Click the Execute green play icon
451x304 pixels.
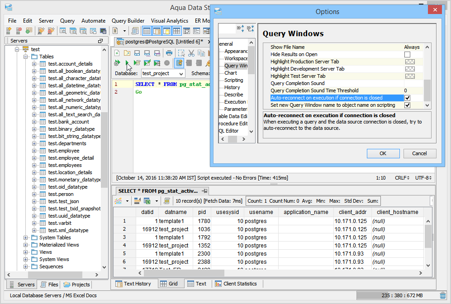pyautogui.click(x=127, y=62)
